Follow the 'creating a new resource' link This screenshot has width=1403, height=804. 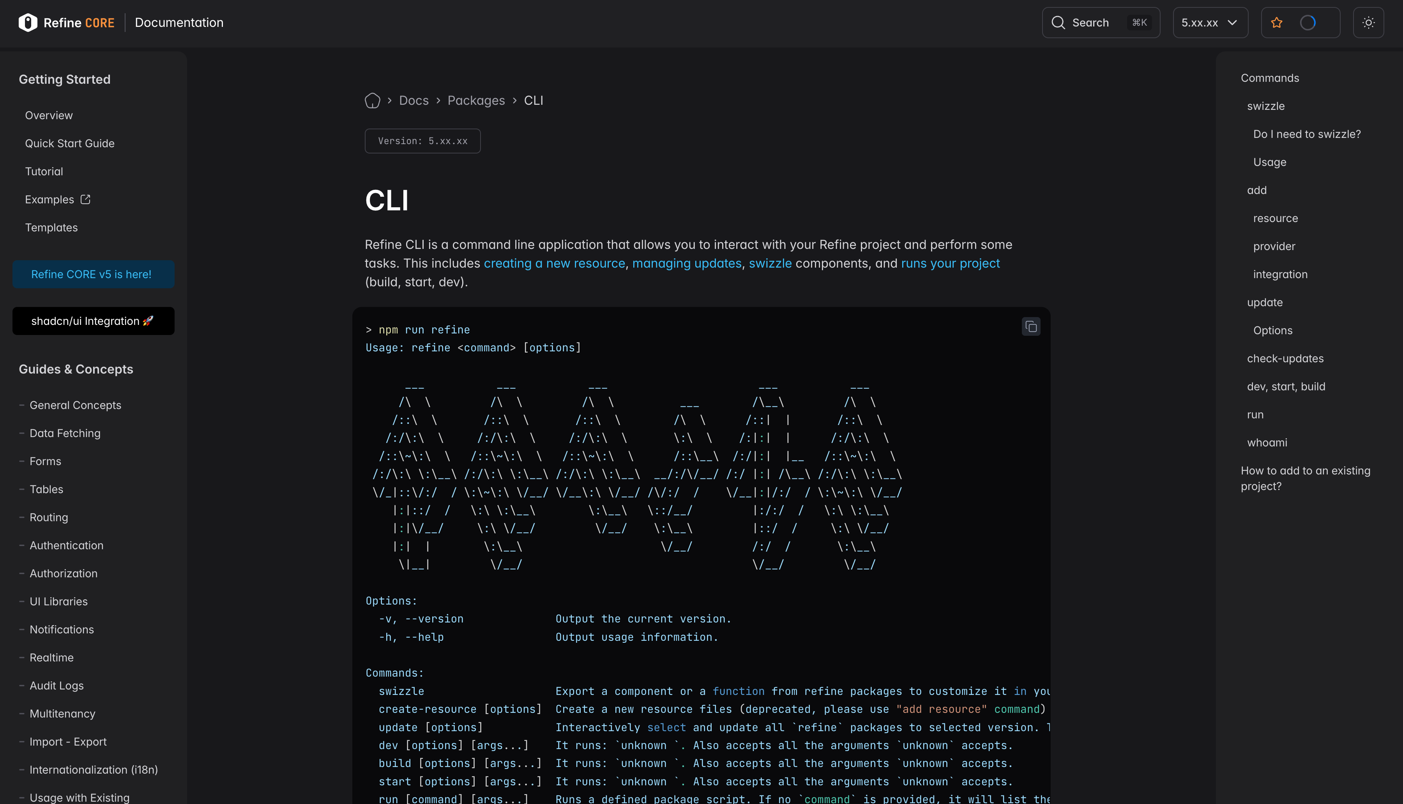[554, 263]
